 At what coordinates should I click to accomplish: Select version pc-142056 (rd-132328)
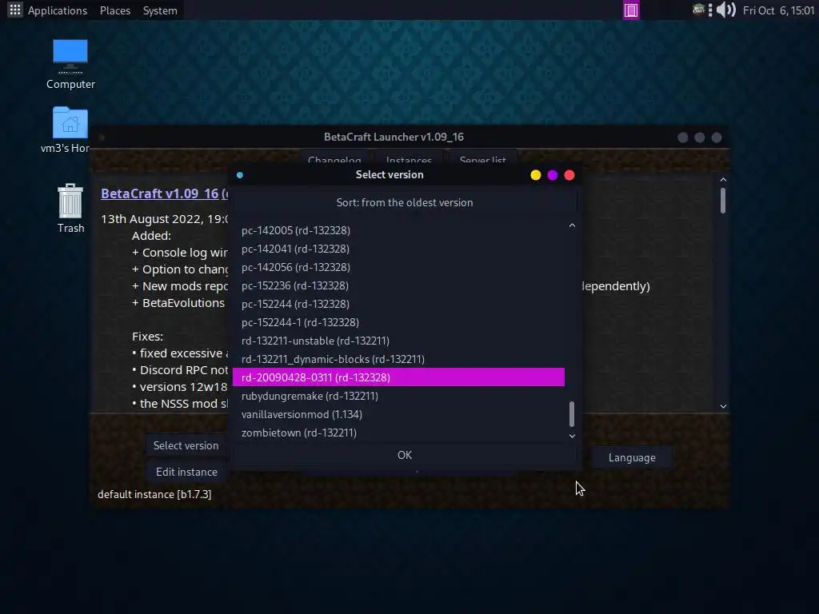pyautogui.click(x=398, y=267)
